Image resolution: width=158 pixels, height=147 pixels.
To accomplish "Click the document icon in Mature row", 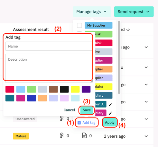I will (x=84, y=135).
